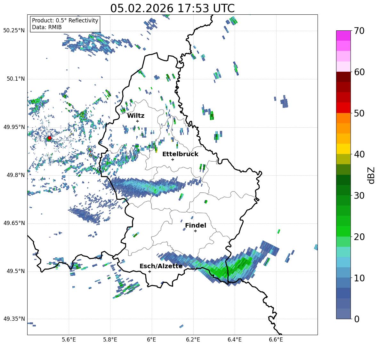This screenshot has height=346, width=379.
Task: Click the dBZ colorbar axis label
Action: [372, 175]
